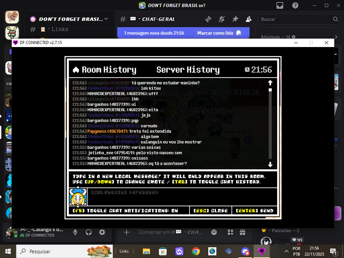This screenshot has height=258, width=344.
Task: Open notification settings bell in channel header
Action: pos(222,19)
